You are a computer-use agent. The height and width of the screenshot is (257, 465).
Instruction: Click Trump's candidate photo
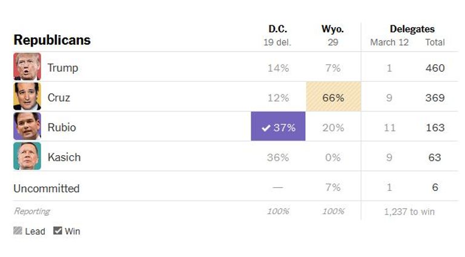[x=27, y=67]
